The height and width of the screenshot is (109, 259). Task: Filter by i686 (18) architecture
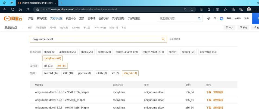coord(68,73)
